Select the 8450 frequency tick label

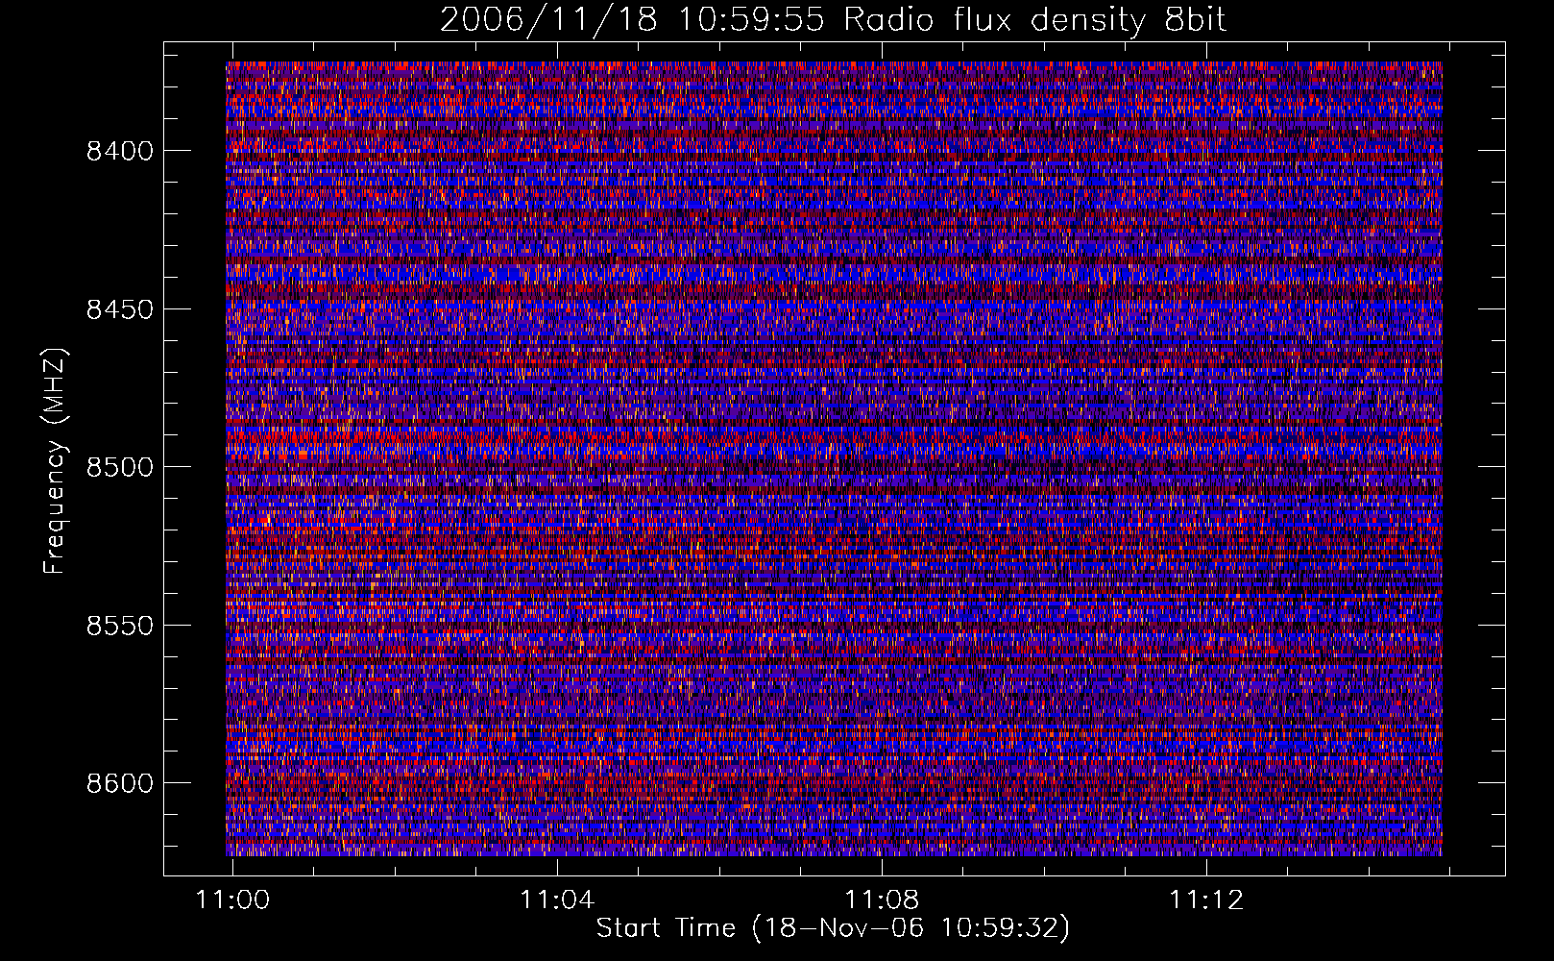pos(120,309)
